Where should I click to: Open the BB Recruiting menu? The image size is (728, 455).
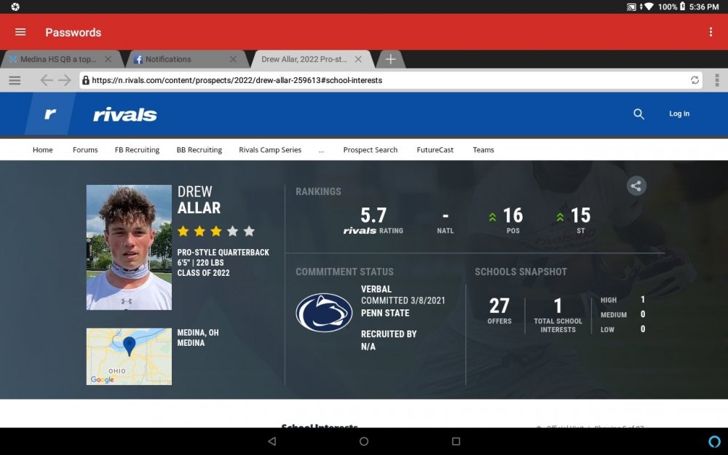click(199, 150)
